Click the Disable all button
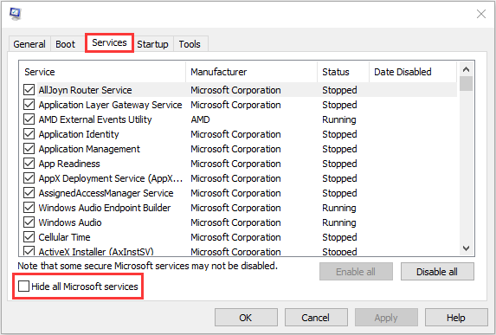This screenshot has height=335, width=496. point(437,272)
